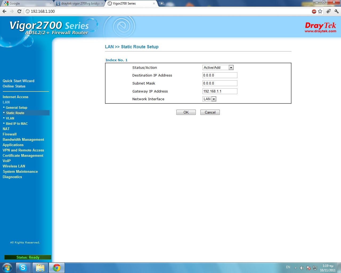Launch the Quick Start Wizard
Image resolution: width=341 pixels, height=273 pixels.
click(18, 81)
